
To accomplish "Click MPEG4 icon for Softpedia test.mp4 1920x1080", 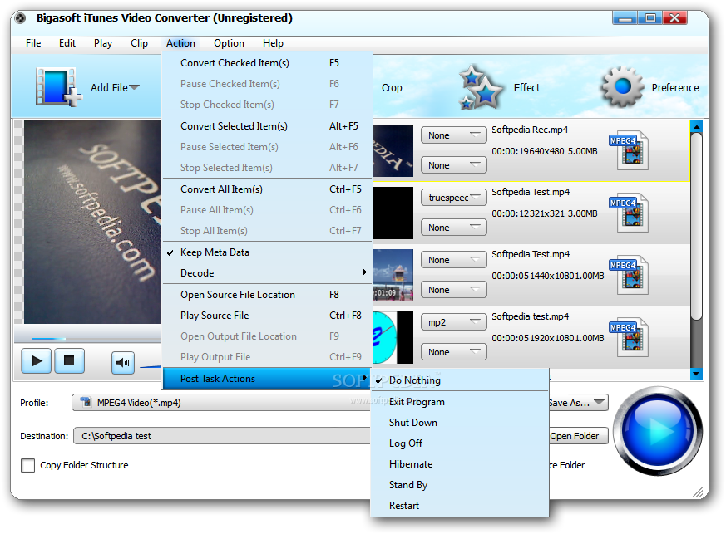I will click(629, 337).
